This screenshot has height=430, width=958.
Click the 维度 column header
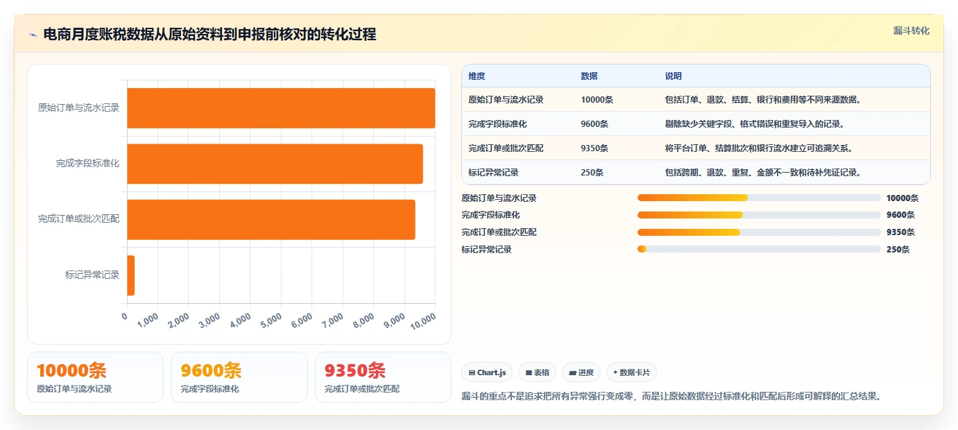pyautogui.click(x=477, y=76)
